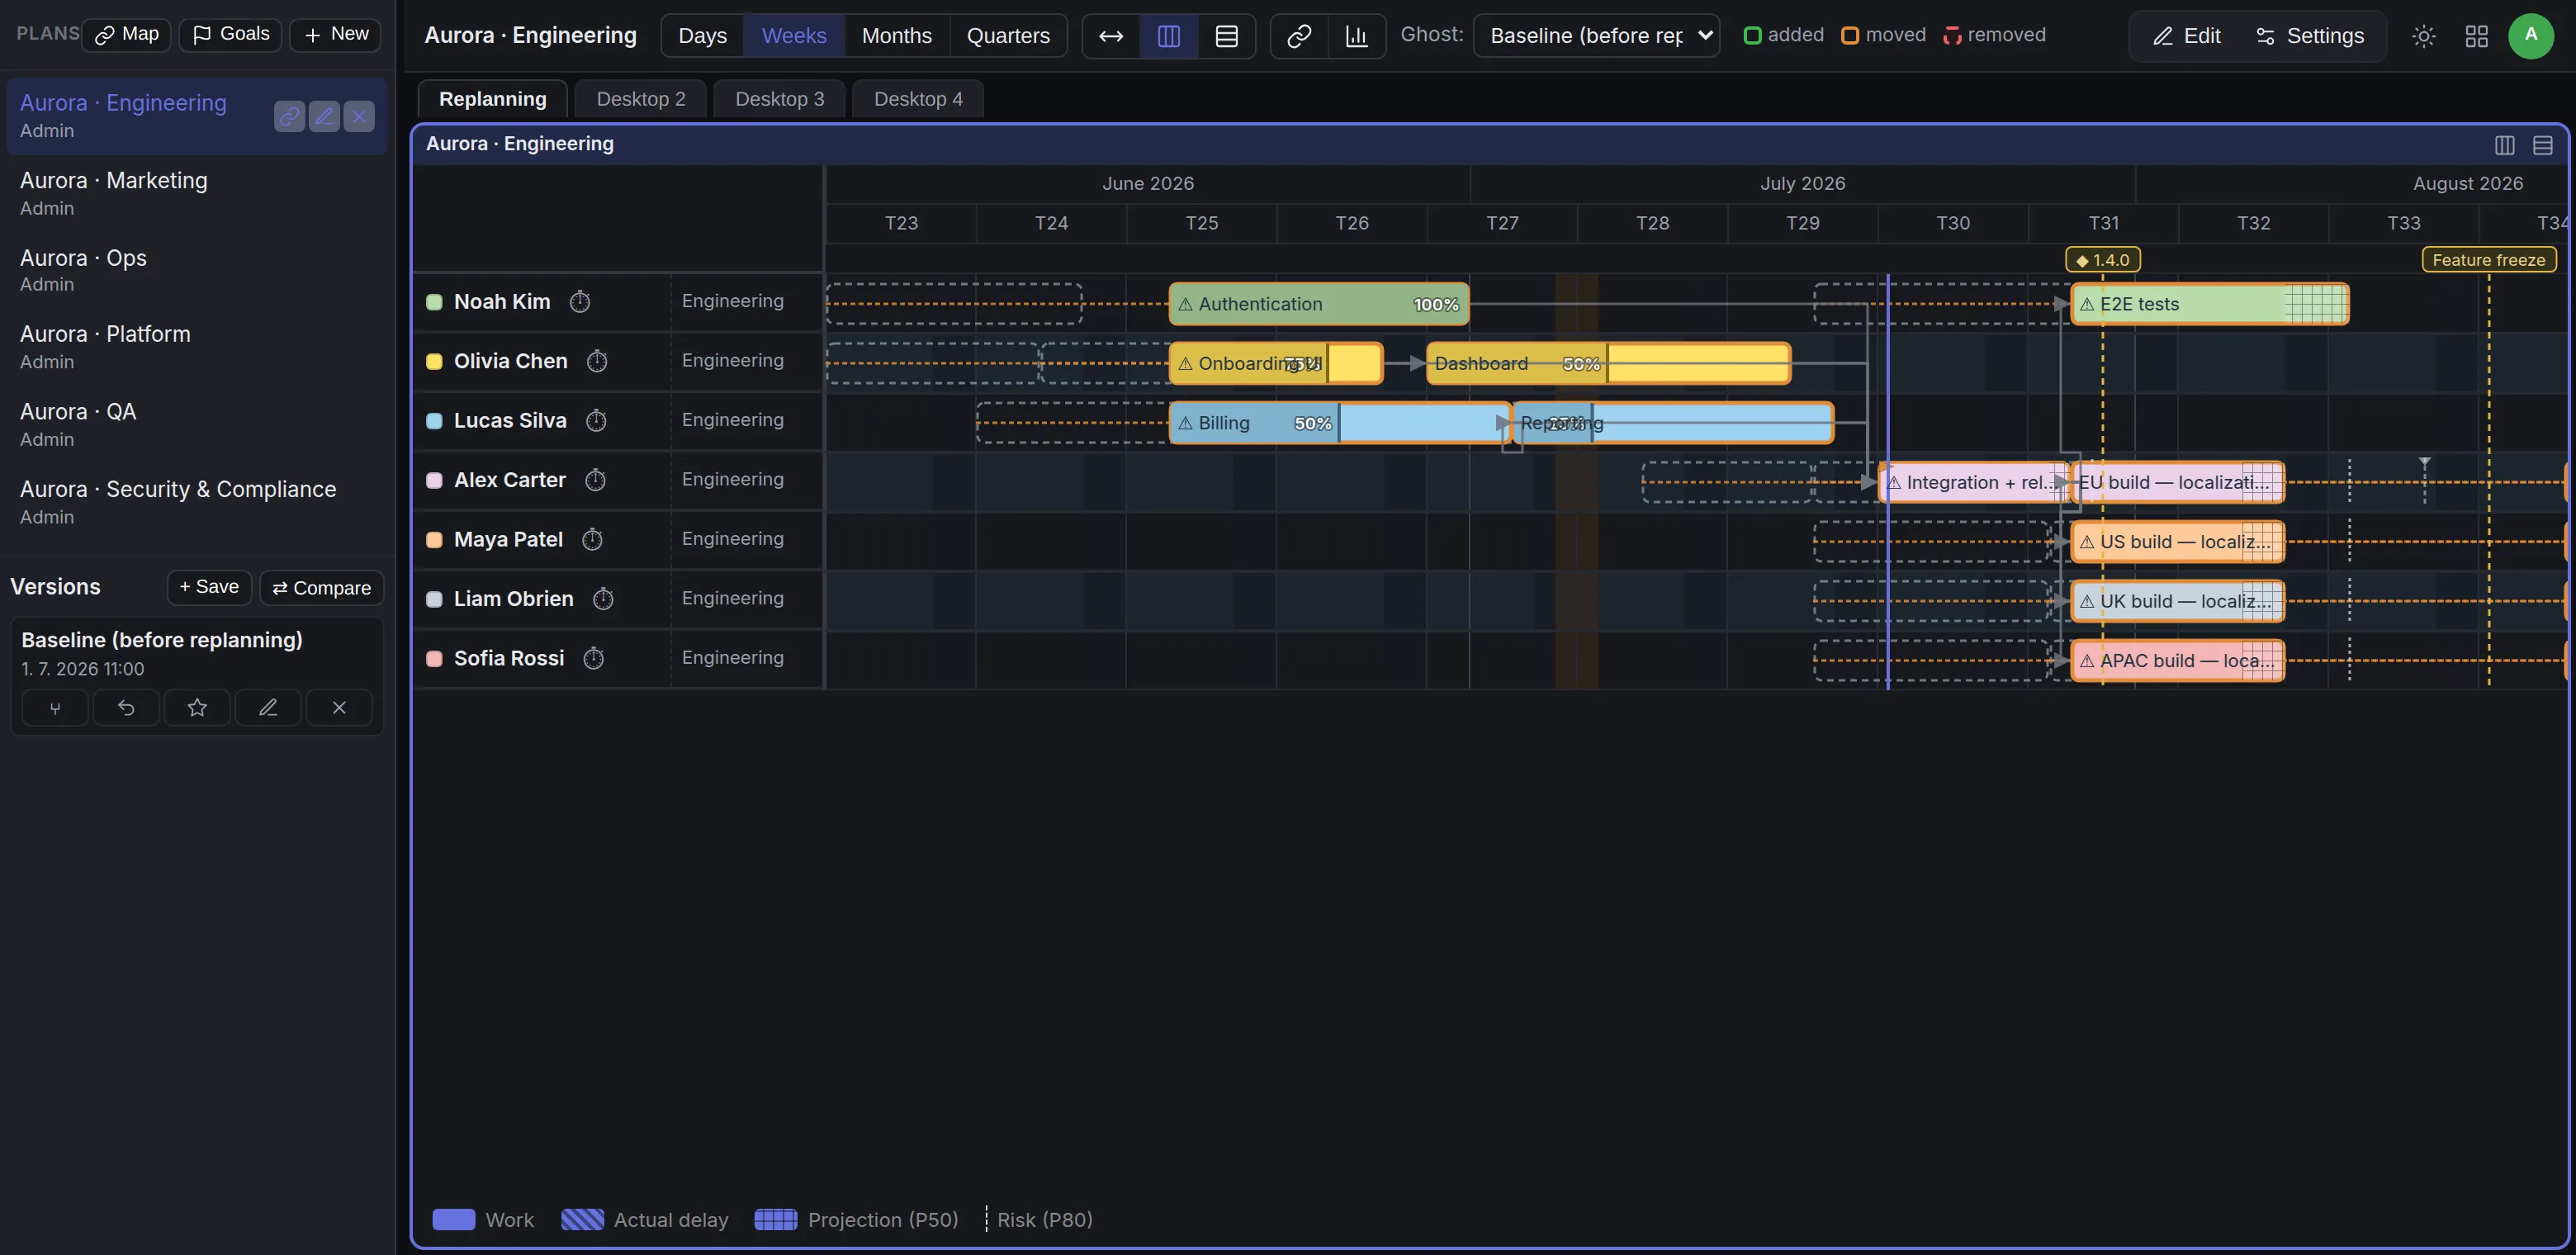Open Maya Patel's stopwatch icon
This screenshot has width=2576, height=1255.
[592, 539]
